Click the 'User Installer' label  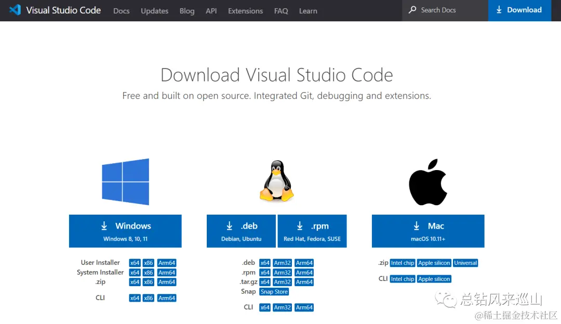click(100, 262)
